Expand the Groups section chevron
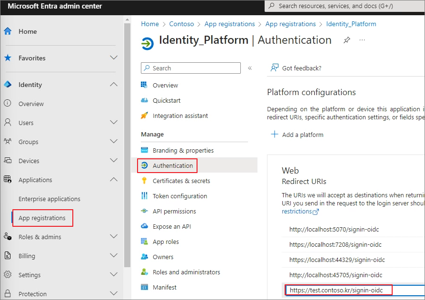Image resolution: width=425 pixels, height=300 pixels. (114, 141)
